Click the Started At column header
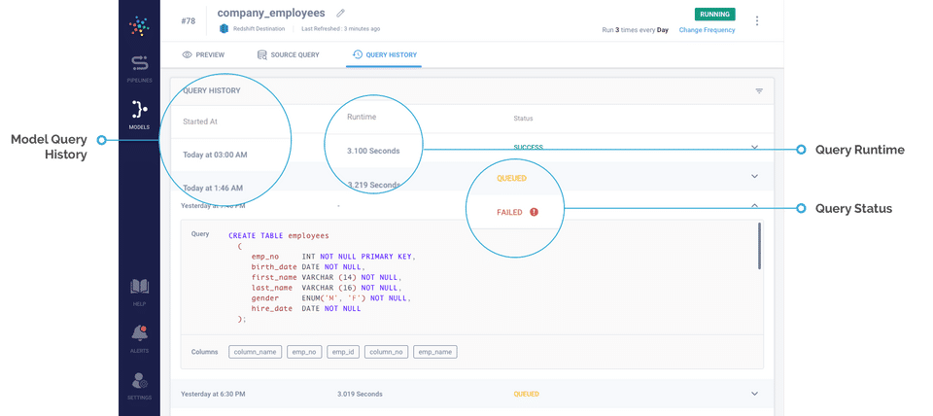 point(200,121)
